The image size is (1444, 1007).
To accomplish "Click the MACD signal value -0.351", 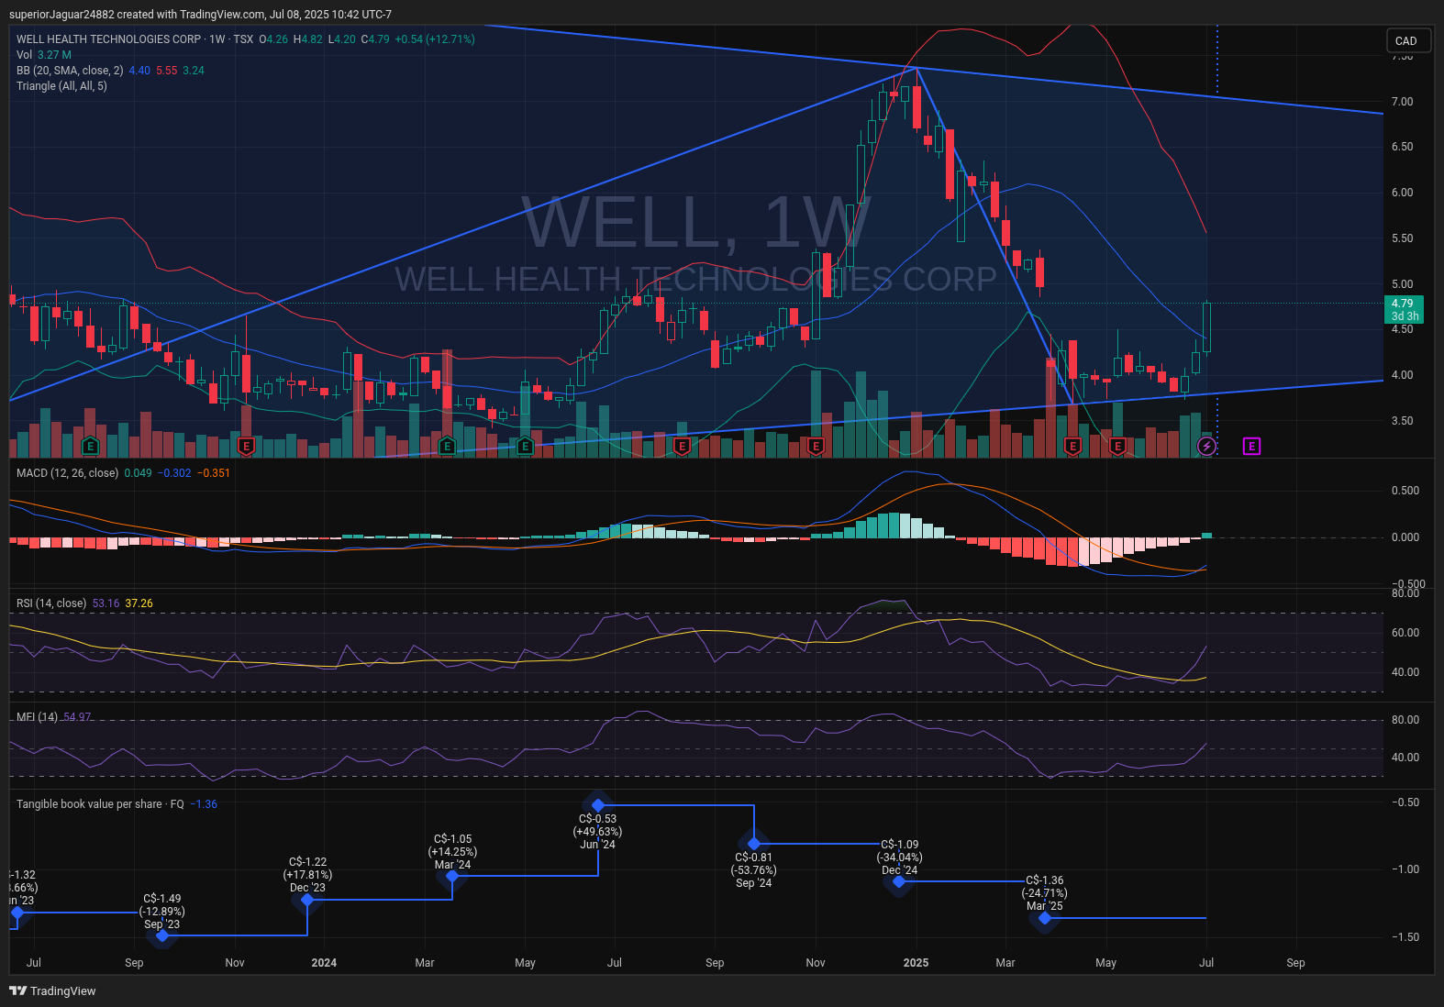I will click(214, 473).
